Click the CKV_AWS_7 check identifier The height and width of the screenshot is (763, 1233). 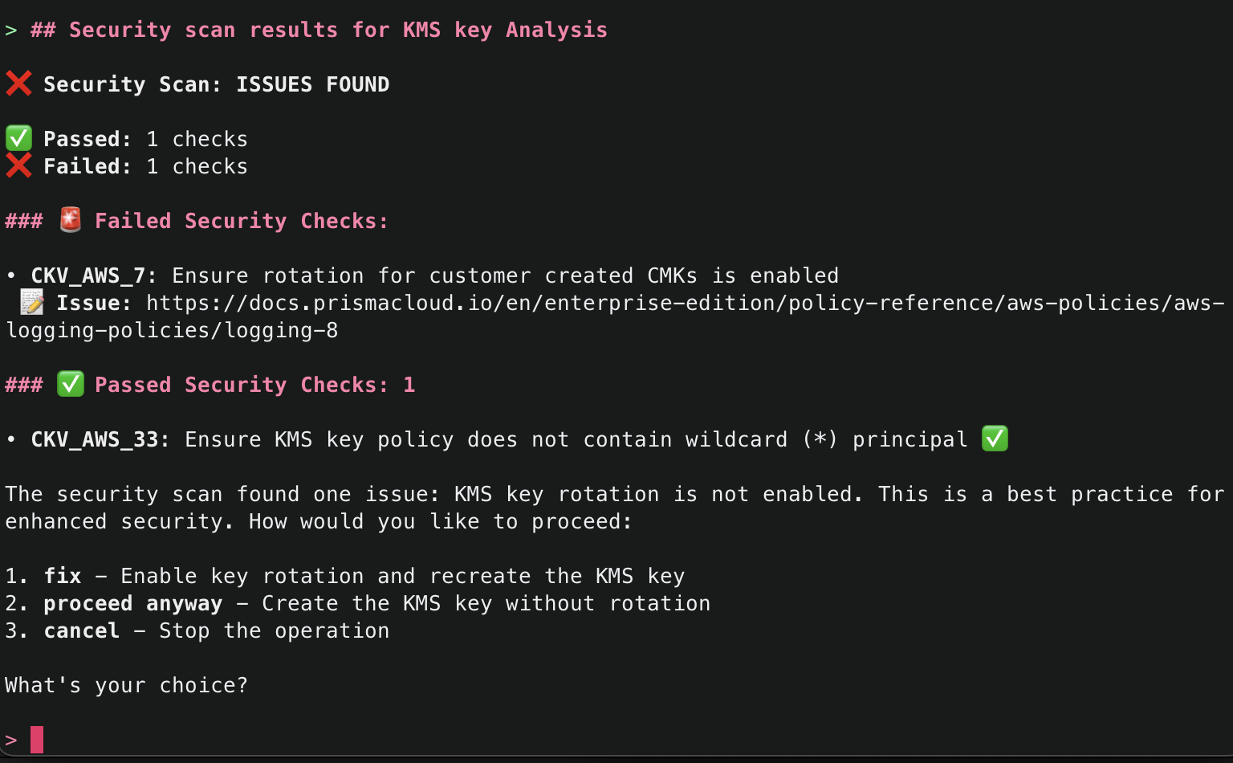click(x=87, y=275)
